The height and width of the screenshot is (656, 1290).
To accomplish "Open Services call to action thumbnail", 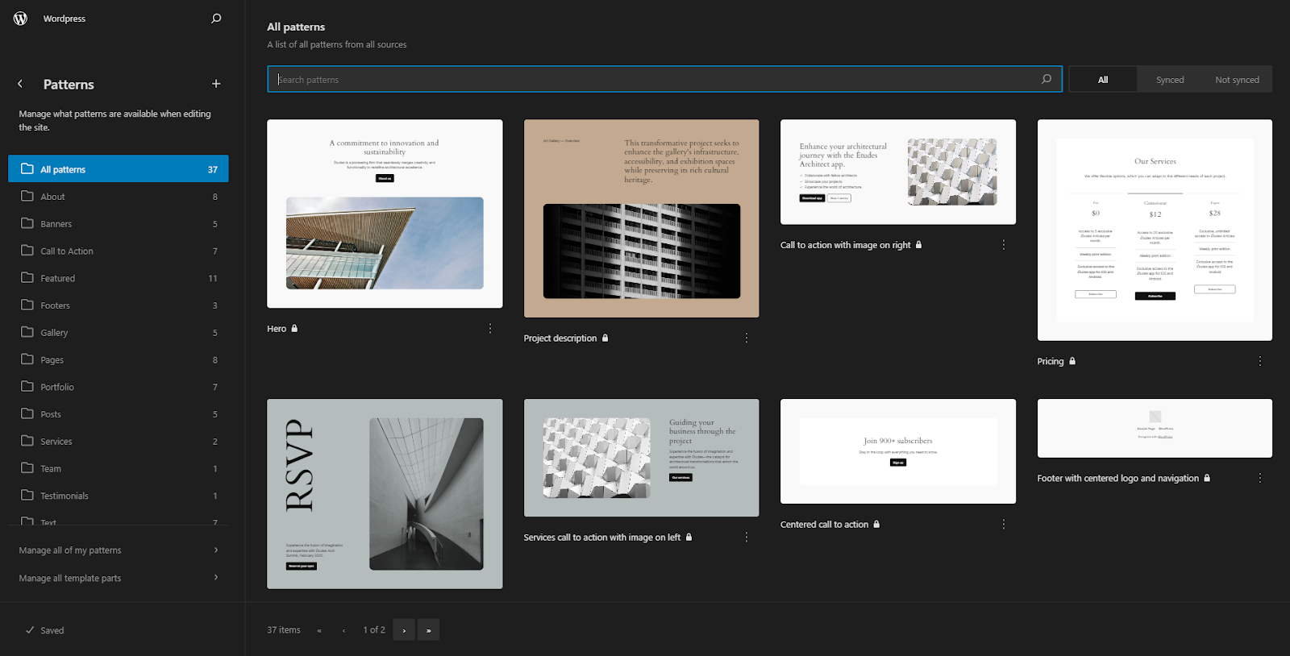I will point(642,458).
